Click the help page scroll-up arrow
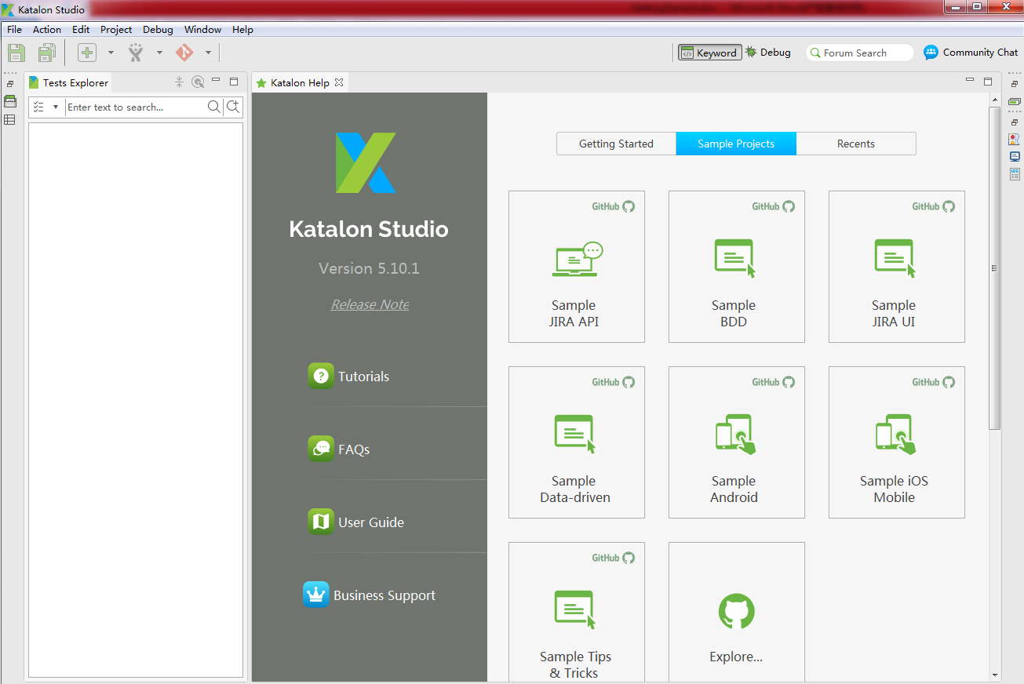Screen dimensions: 1024x684 (995, 100)
